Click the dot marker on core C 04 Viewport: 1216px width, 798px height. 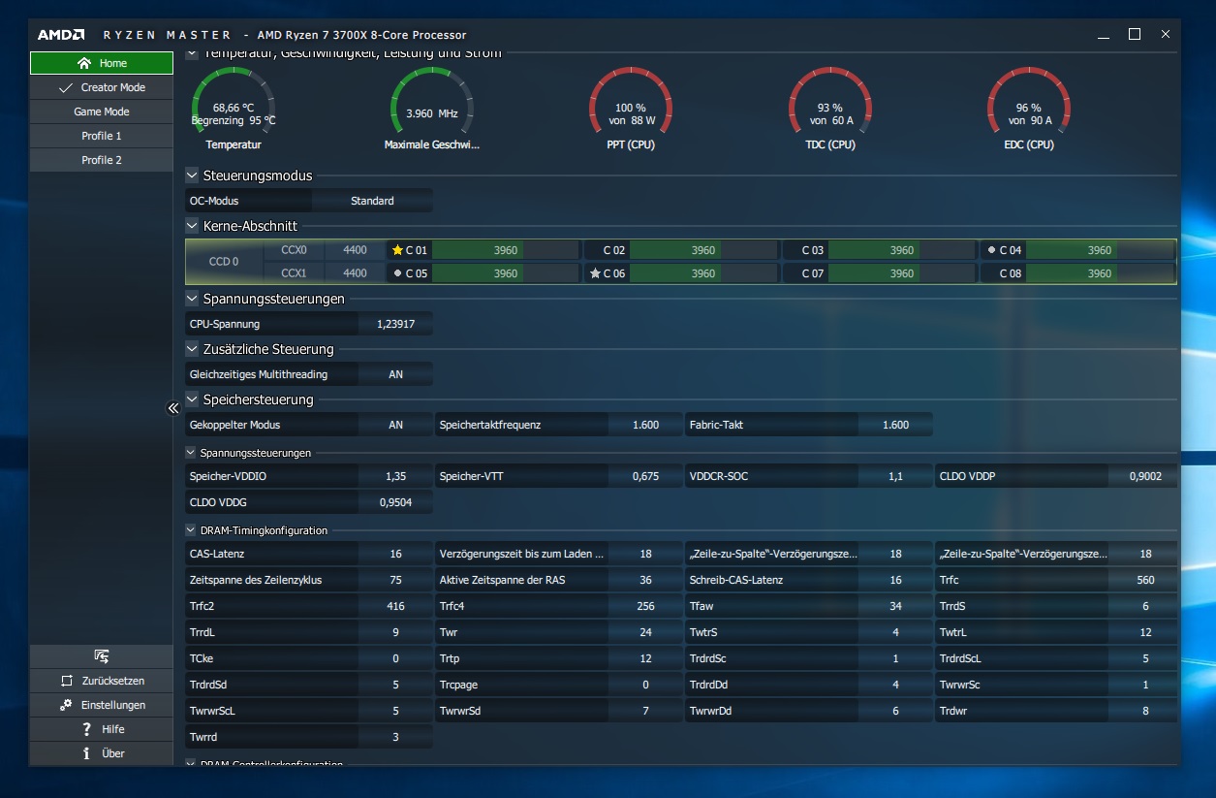pyautogui.click(x=991, y=250)
